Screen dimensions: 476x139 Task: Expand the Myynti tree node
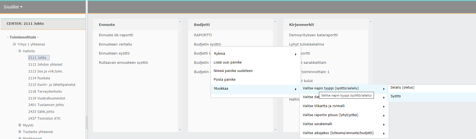[20, 125]
